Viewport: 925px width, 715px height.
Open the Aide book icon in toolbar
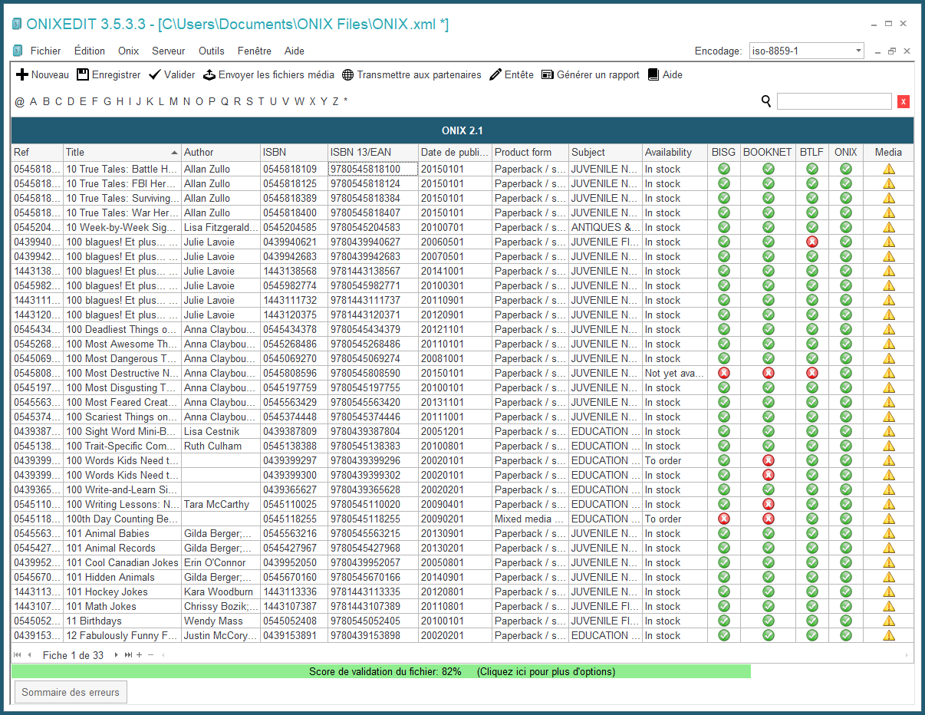(653, 75)
